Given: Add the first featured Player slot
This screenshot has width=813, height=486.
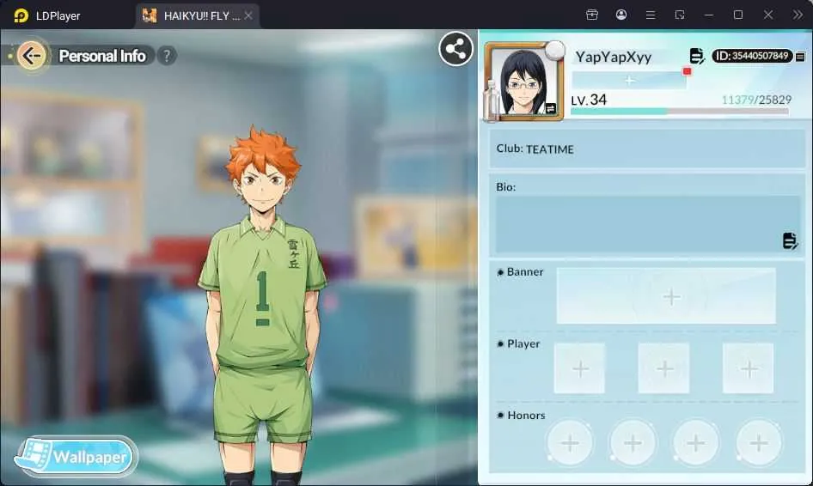Looking at the screenshot, I should click(x=580, y=368).
